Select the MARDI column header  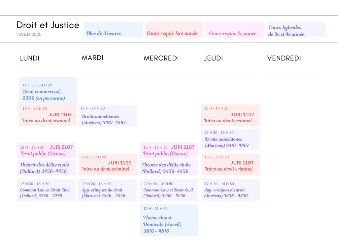click(x=92, y=58)
